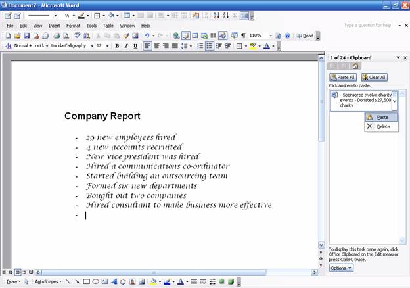Screen dimensions: 410x288
Task: Toggle the bulleted list button
Action: click(x=210, y=46)
